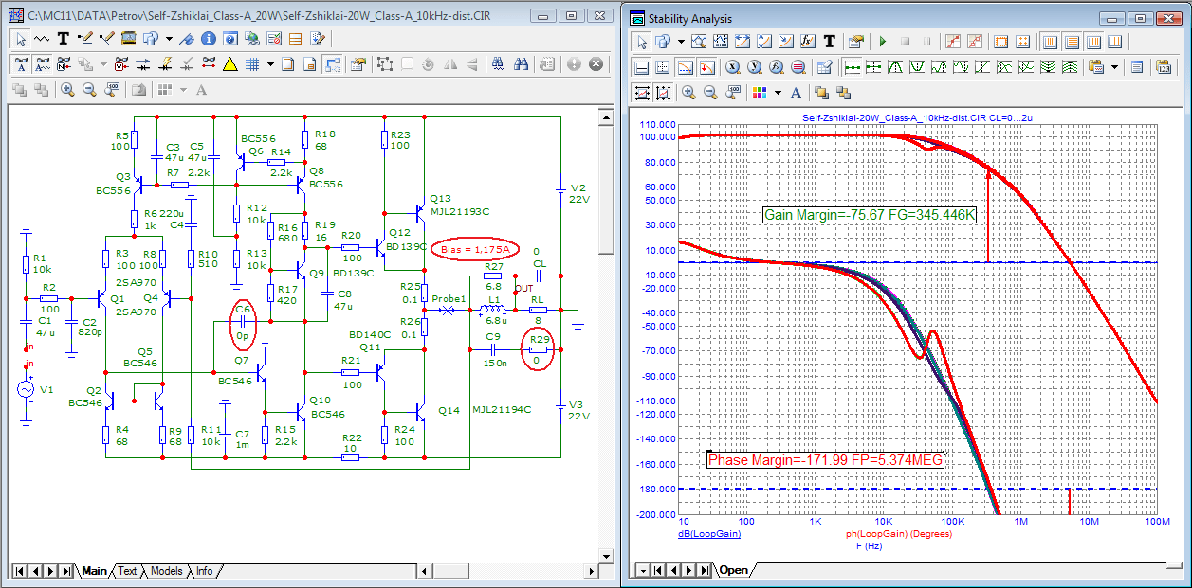Open schematic Properties icon

point(358,64)
